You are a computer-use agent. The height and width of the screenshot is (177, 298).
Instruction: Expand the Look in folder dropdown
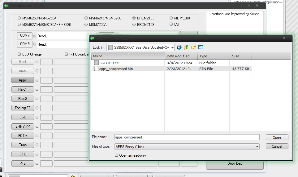172,47
